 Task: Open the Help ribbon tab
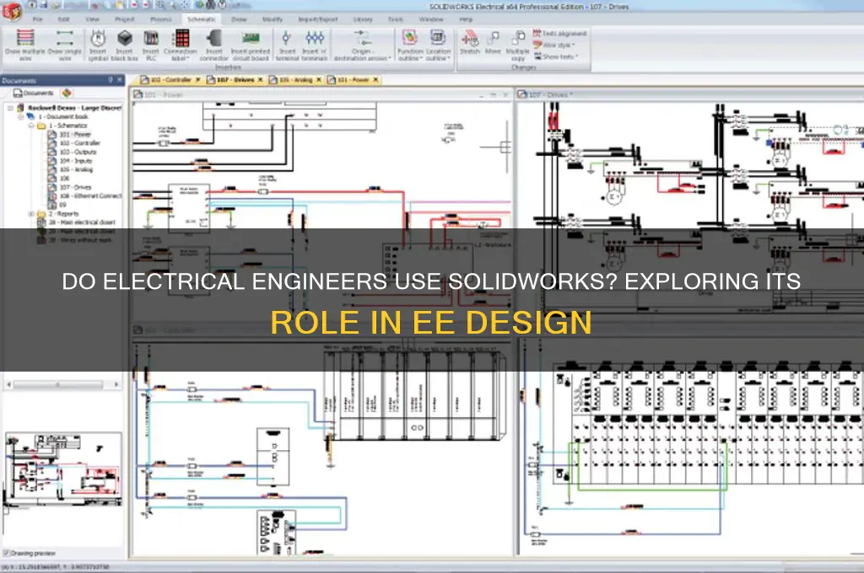click(x=466, y=19)
